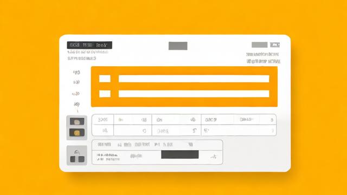Click the head icon above two dark squares

click(77, 152)
